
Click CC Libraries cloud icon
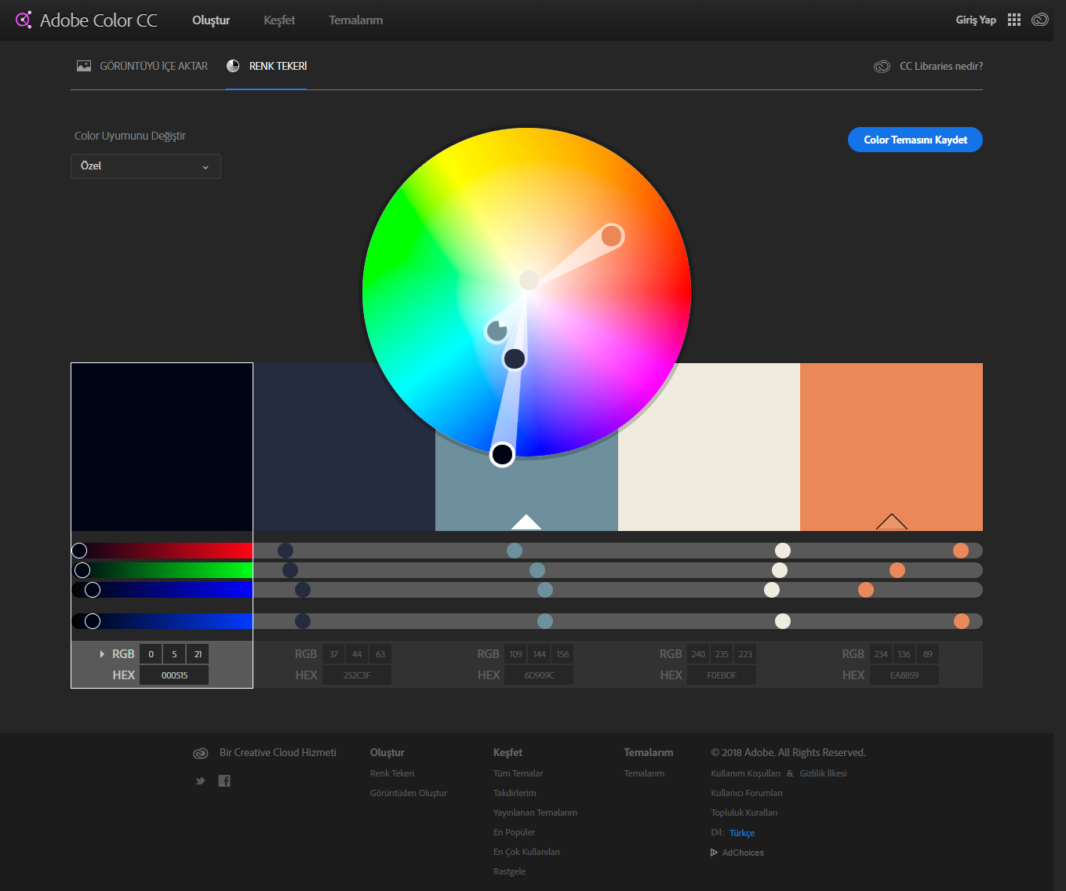coord(882,67)
